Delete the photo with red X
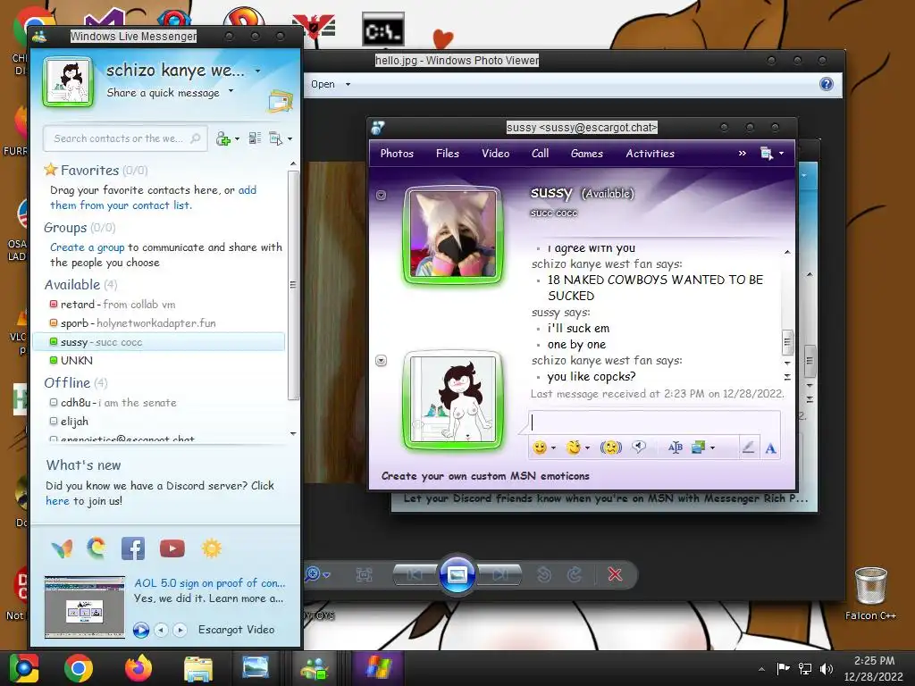The height and width of the screenshot is (686, 915). tap(615, 574)
